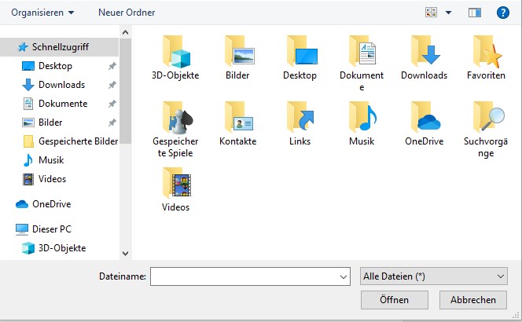
Task: Open the Organisieren dropdown menu
Action: 42,13
